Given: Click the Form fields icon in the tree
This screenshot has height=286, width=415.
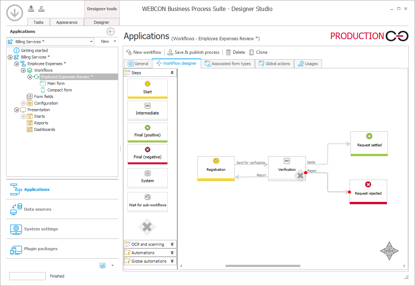Looking at the screenshot, I should (x=30, y=97).
